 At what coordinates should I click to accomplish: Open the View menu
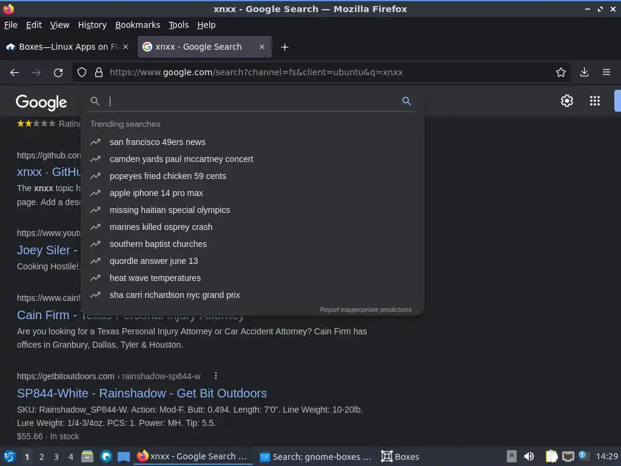coord(59,25)
